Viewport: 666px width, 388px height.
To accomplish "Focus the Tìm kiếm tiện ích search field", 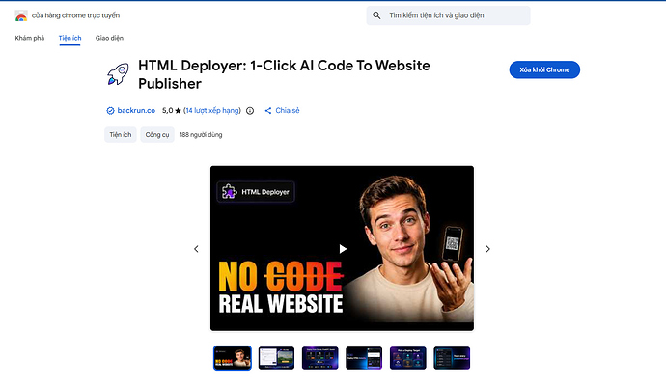I will [448, 15].
